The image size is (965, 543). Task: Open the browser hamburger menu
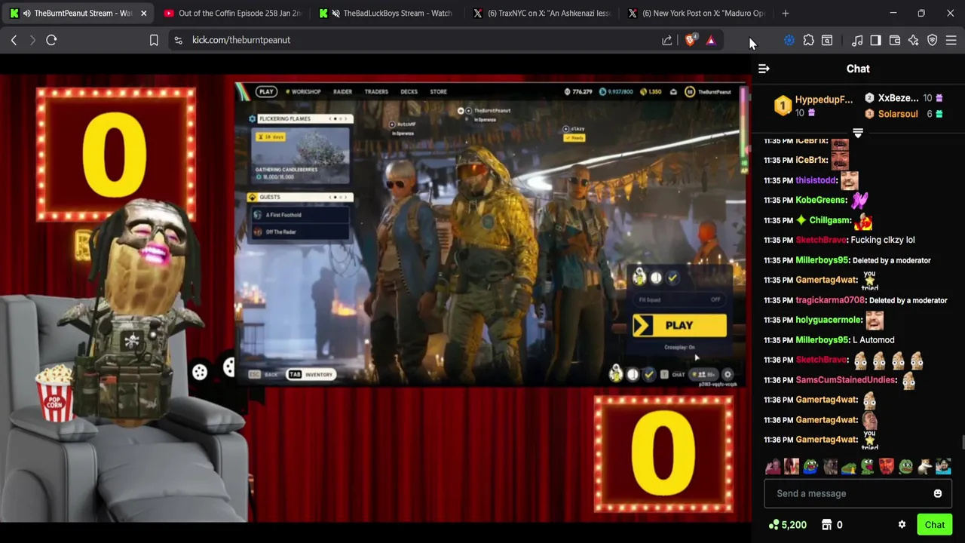951,40
